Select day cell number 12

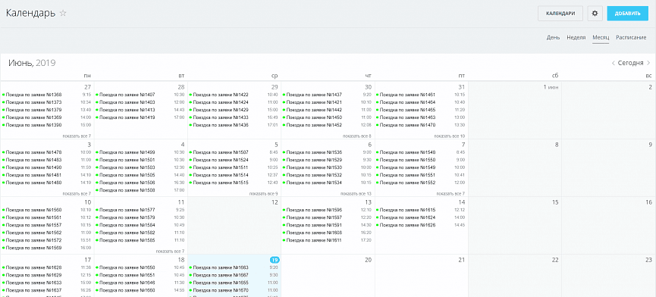point(275,202)
